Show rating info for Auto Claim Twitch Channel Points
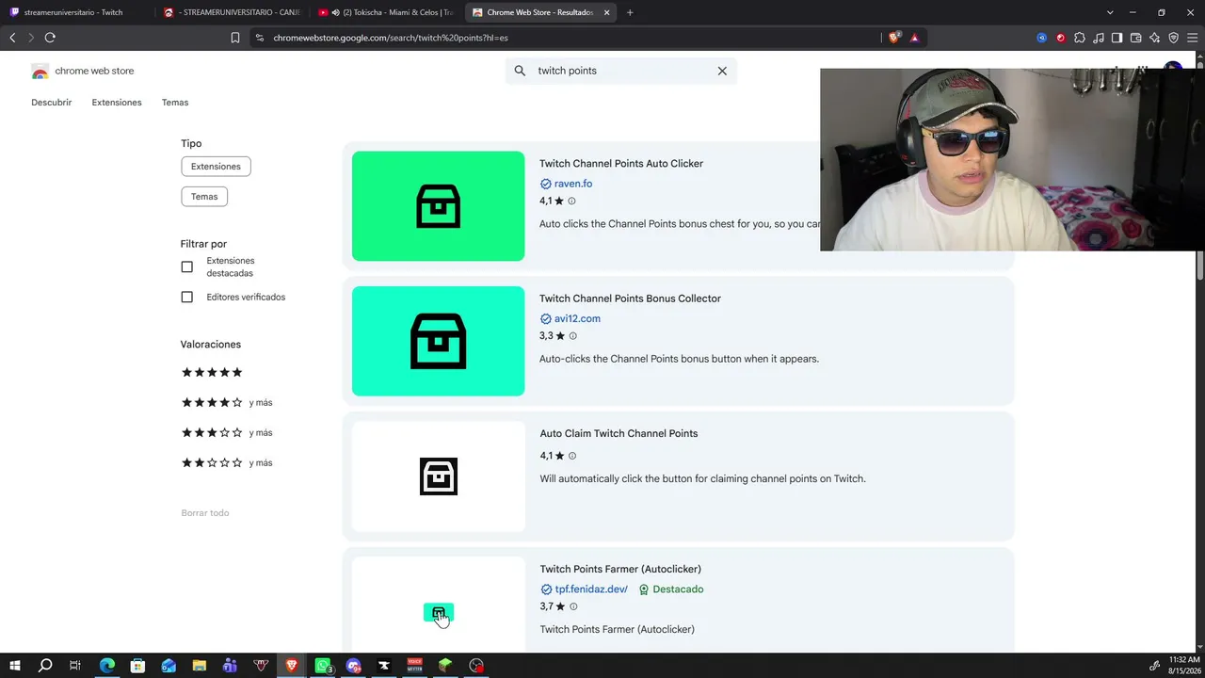Image resolution: width=1205 pixels, height=678 pixels. [571, 456]
